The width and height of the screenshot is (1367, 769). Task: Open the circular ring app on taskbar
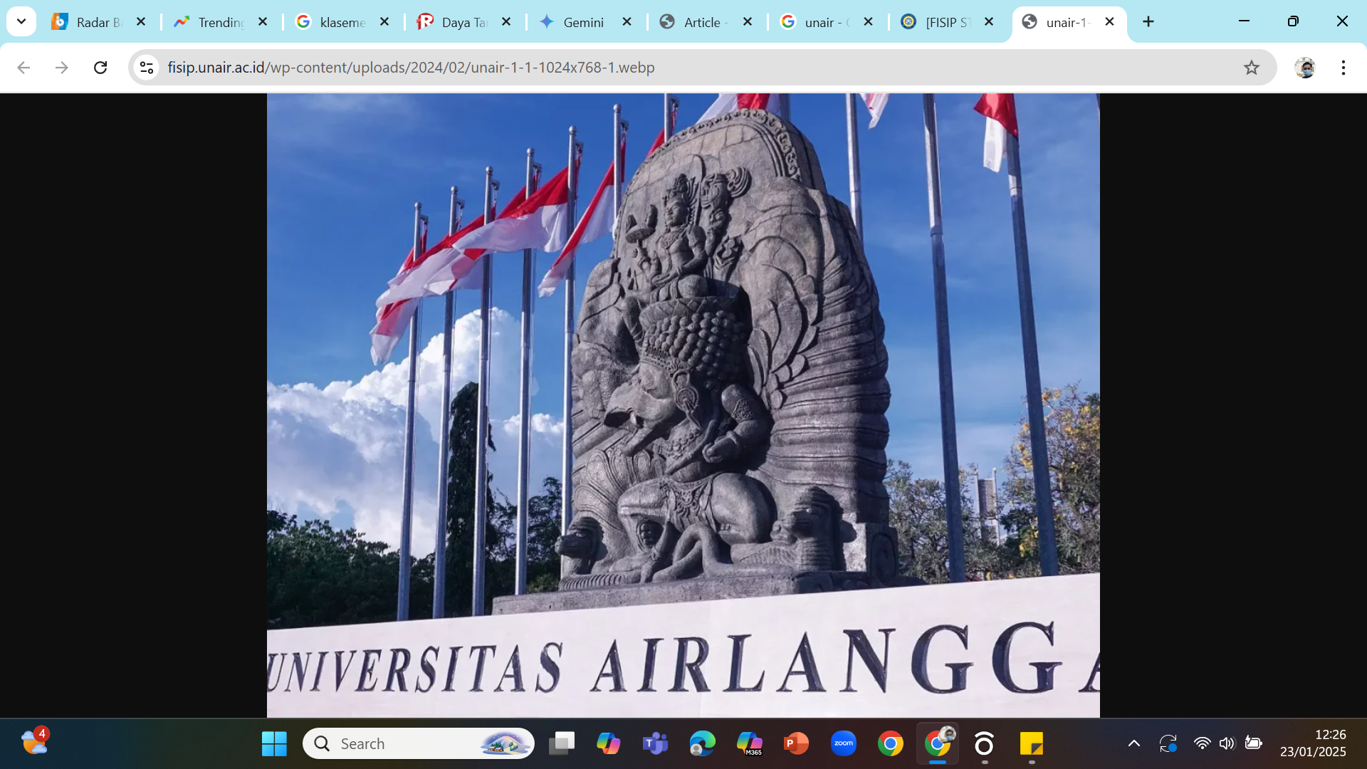coord(985,743)
